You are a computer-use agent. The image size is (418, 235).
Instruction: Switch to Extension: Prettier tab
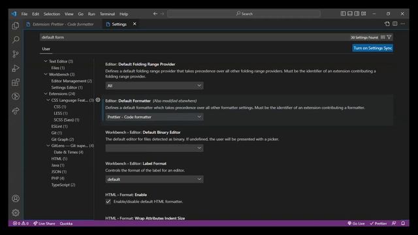(x=63, y=24)
